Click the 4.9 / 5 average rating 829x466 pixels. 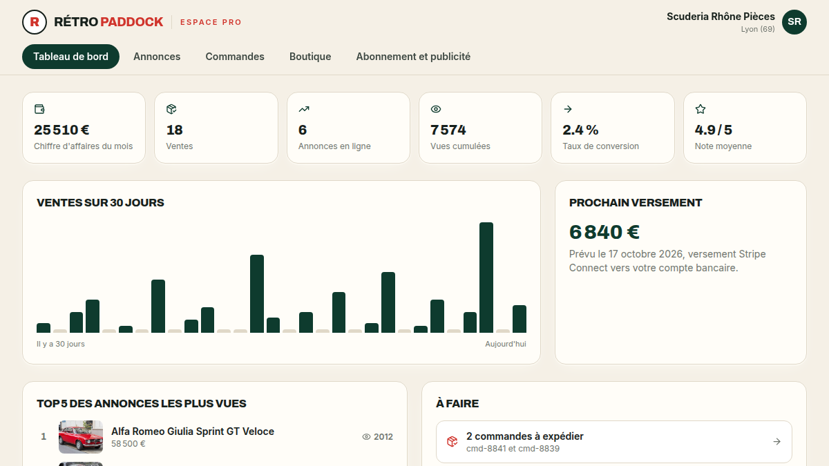tap(713, 130)
